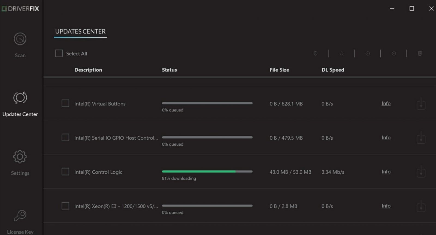Check the Intel(R) Serial IO GPIO checkbox
The width and height of the screenshot is (436, 235).
pos(65,137)
